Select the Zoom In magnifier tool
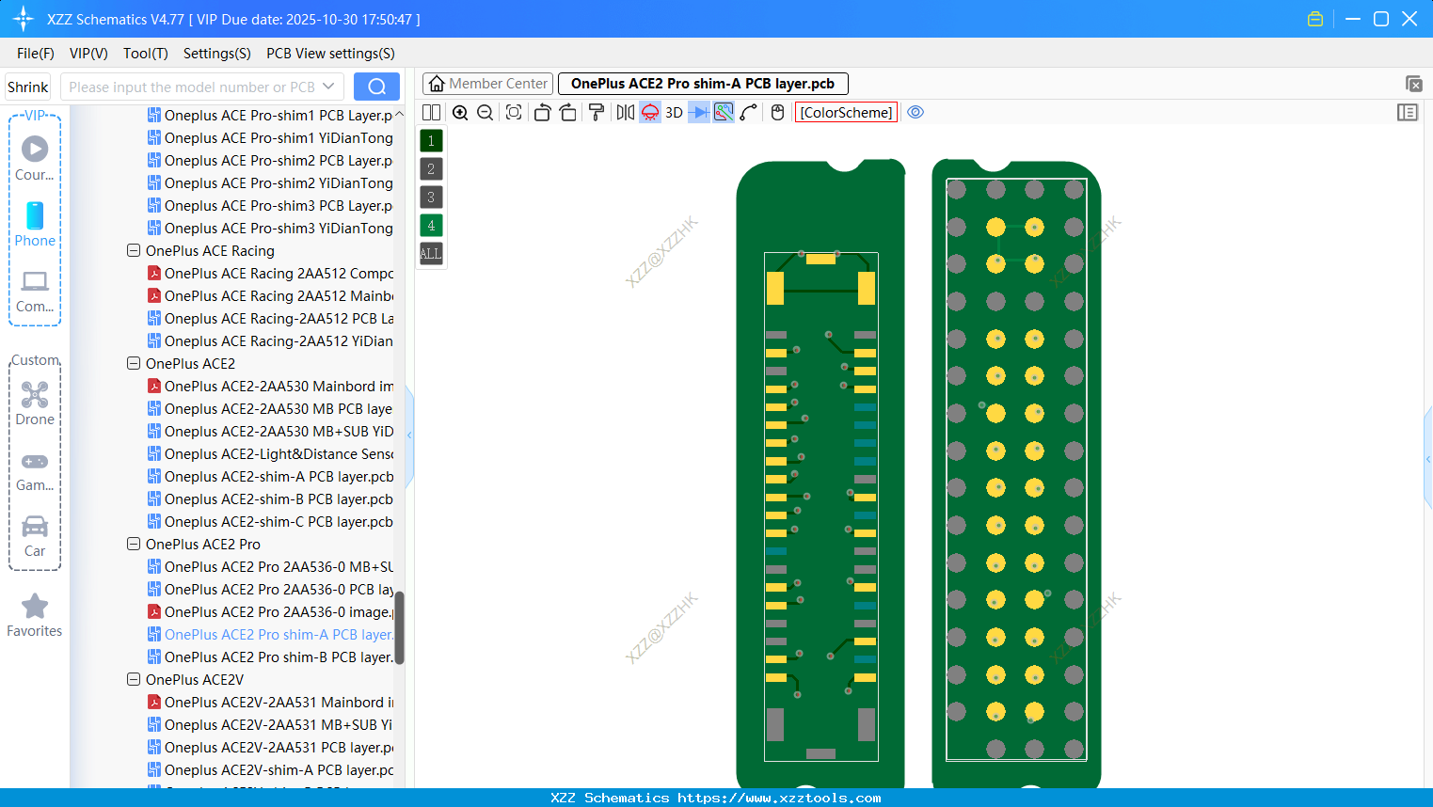The image size is (1433, 807). [x=460, y=112]
